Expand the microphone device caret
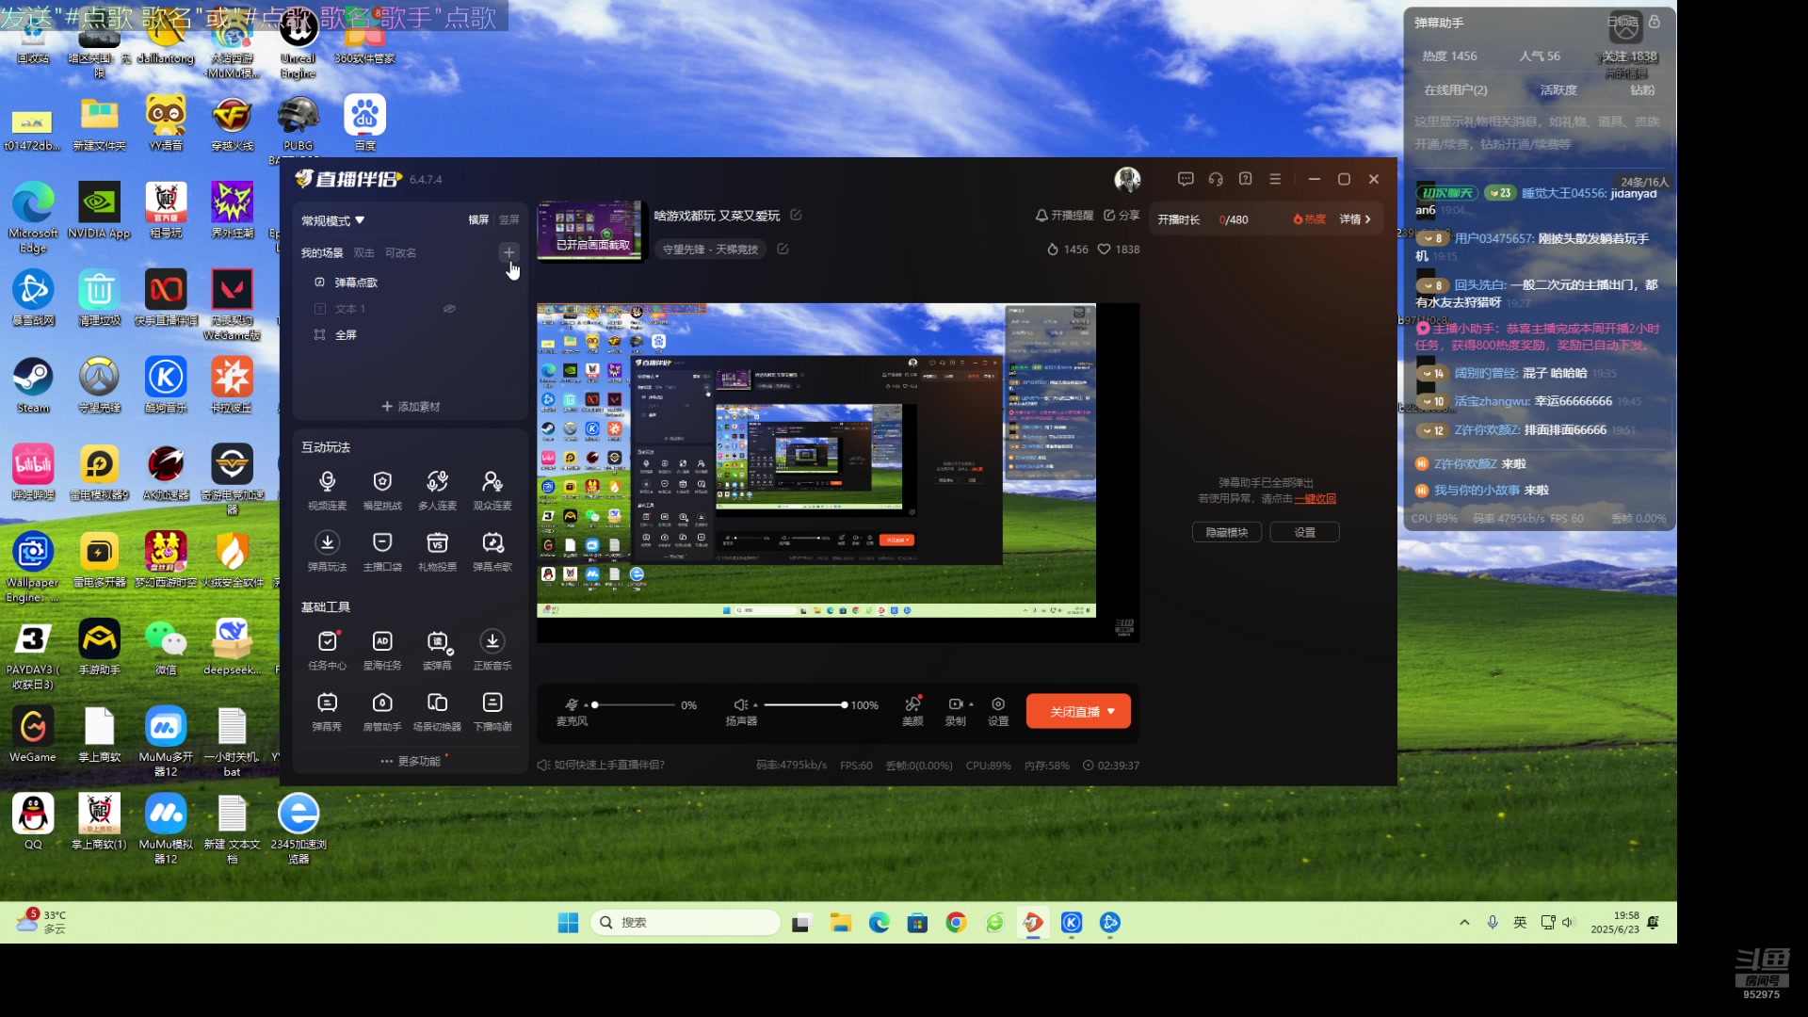Image resolution: width=1808 pixels, height=1017 pixels. tap(586, 704)
